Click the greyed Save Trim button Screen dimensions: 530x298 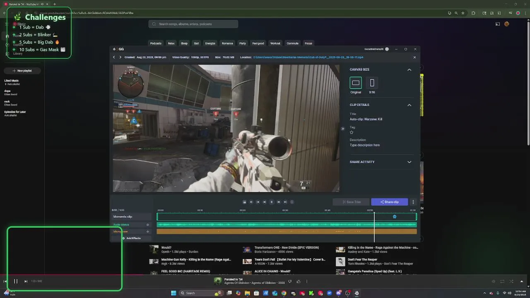tap(352, 202)
